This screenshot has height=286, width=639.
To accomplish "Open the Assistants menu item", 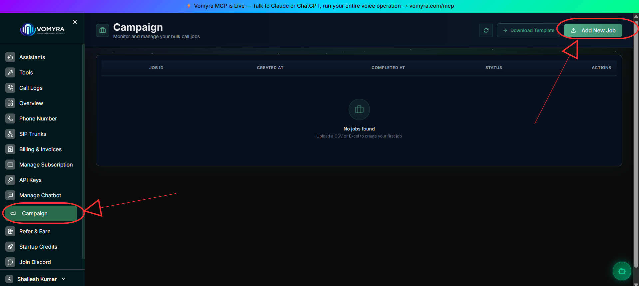I will (x=42, y=57).
